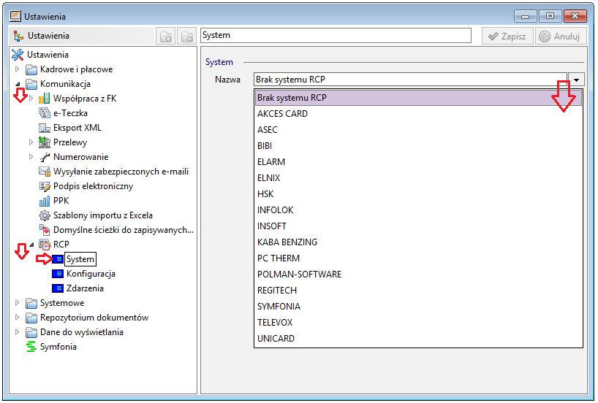Image resolution: width=598 pixels, height=403 pixels.
Task: Click the System title text field
Action: click(x=336, y=36)
